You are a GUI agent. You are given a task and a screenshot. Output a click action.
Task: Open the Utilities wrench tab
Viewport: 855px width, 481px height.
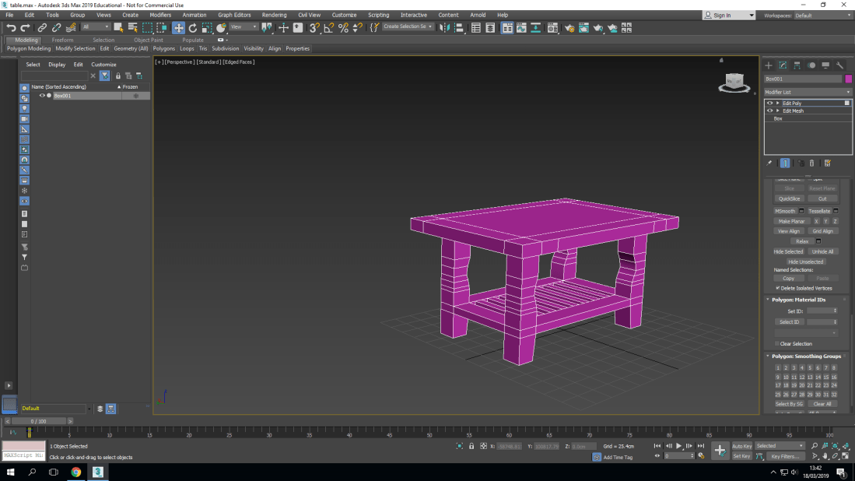840,65
